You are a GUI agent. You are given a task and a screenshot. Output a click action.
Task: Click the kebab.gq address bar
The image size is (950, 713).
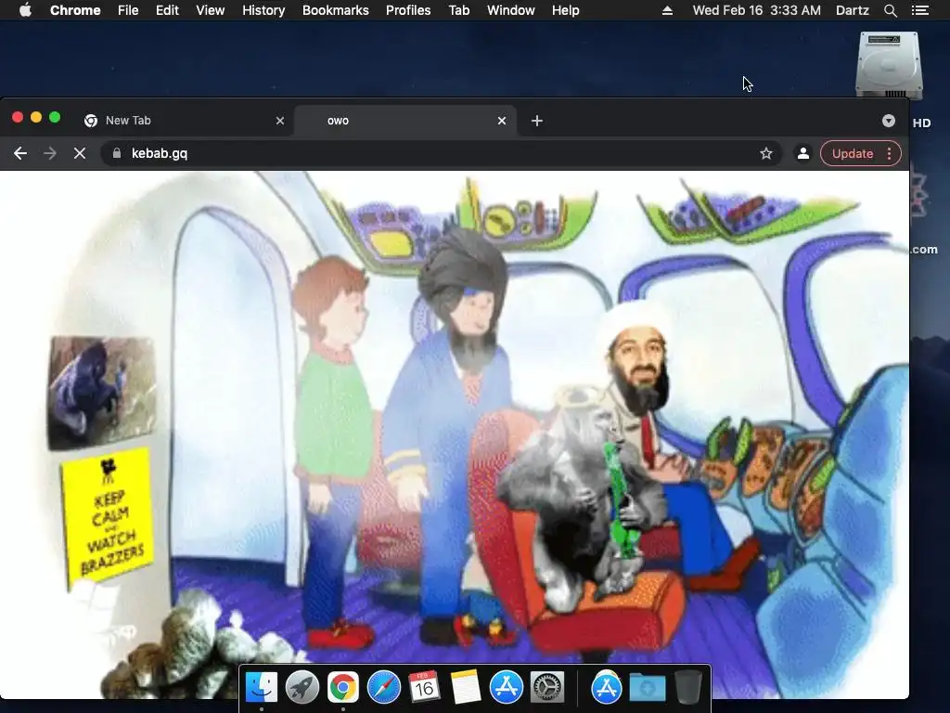(441, 153)
